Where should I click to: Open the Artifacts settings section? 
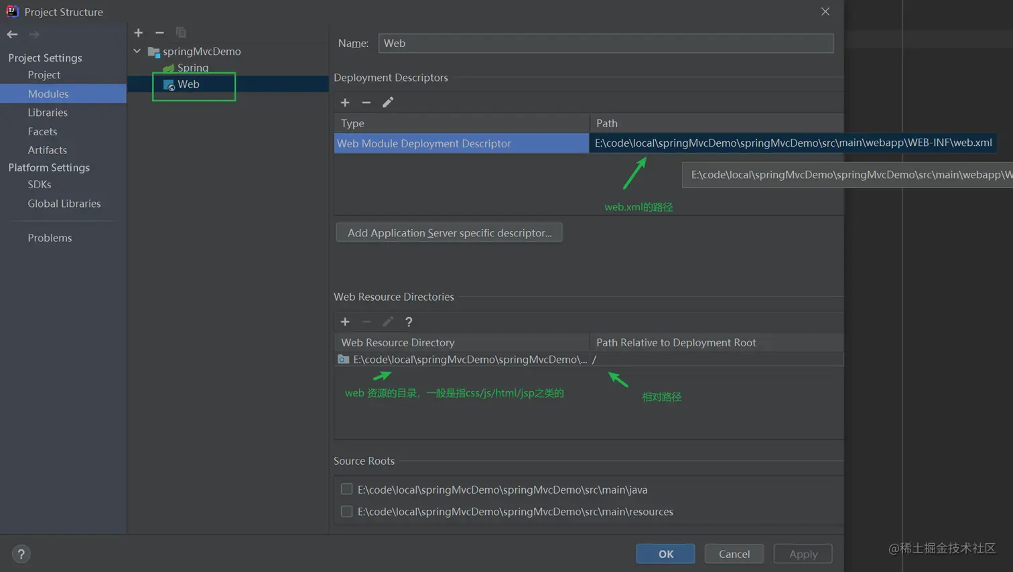click(x=47, y=150)
